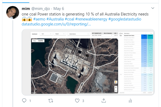Like the tweet with heart icon
This screenshot has height=107, width=161.
[x=77, y=100]
